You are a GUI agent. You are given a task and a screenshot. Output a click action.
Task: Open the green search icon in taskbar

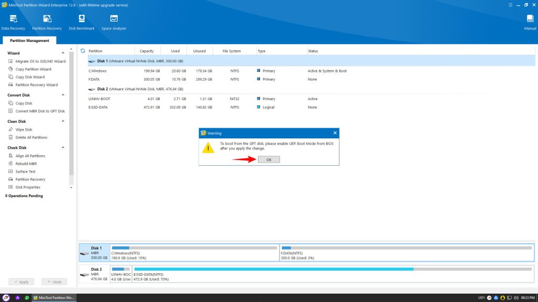(27, 298)
